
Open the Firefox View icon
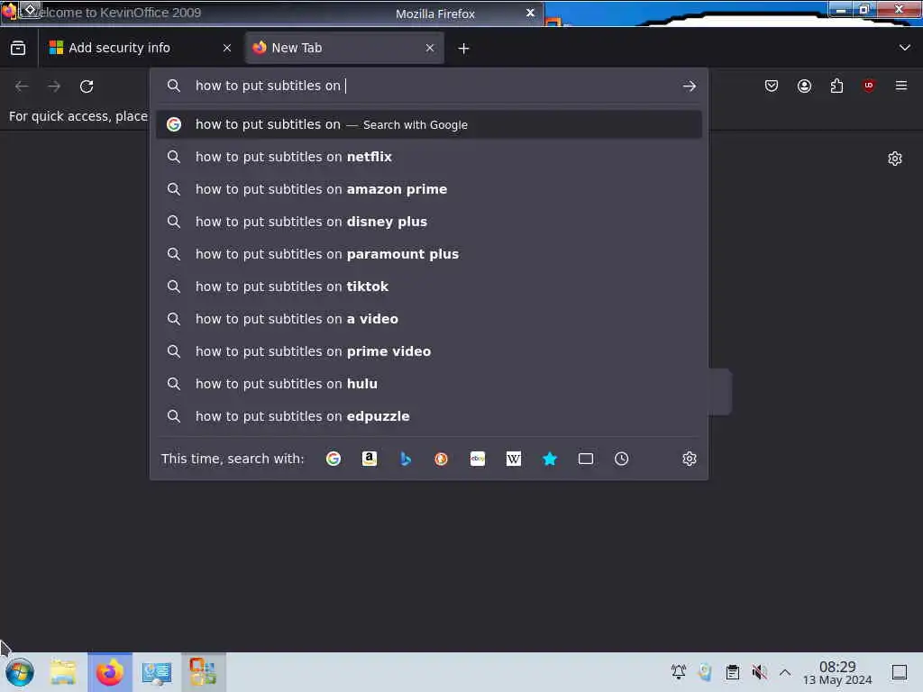pos(18,48)
